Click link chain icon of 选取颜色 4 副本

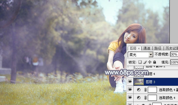tap(145, 90)
